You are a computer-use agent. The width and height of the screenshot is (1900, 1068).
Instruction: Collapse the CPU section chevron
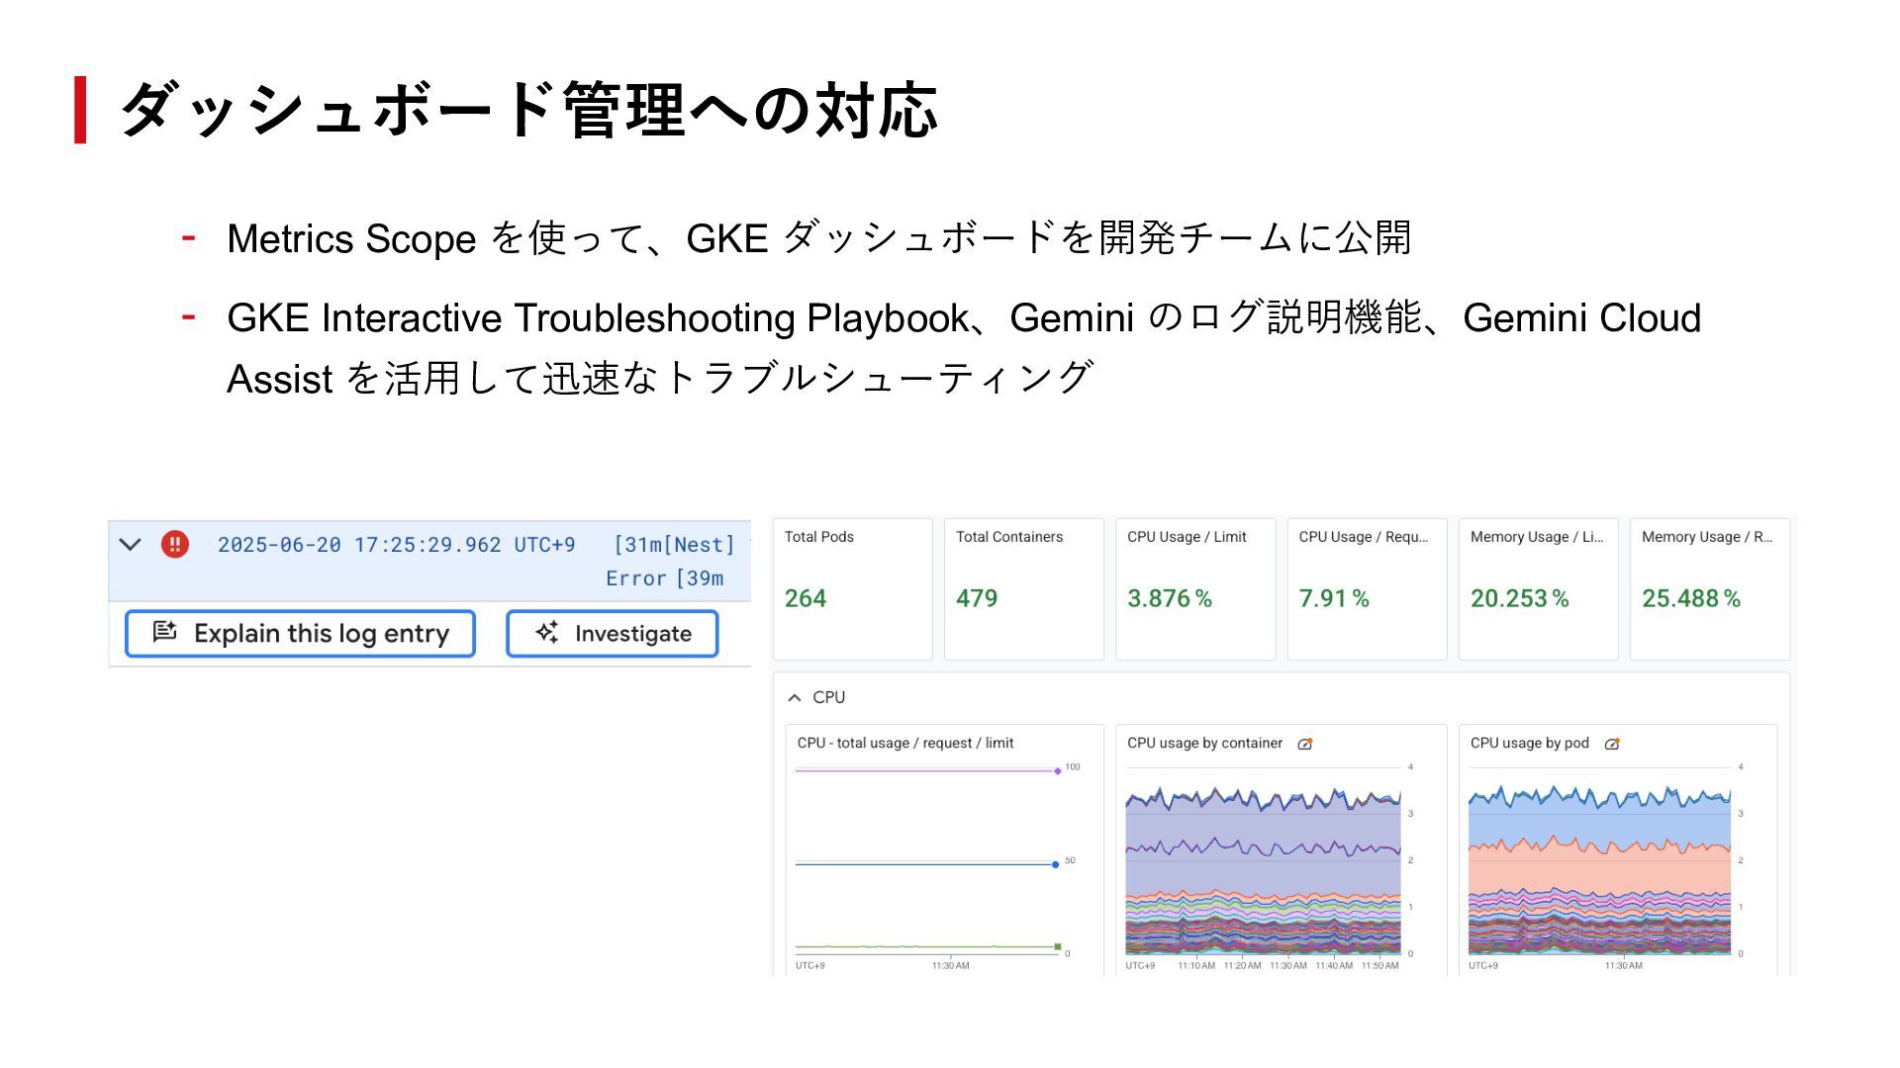pos(794,697)
